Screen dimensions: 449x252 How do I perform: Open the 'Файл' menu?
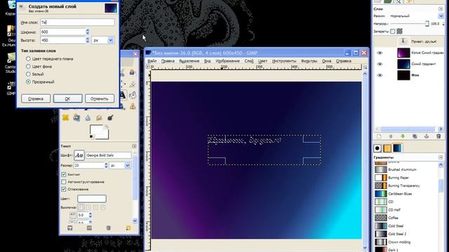(x=152, y=61)
